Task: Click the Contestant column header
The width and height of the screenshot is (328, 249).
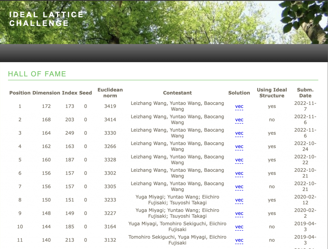Action: pyautogui.click(x=177, y=93)
